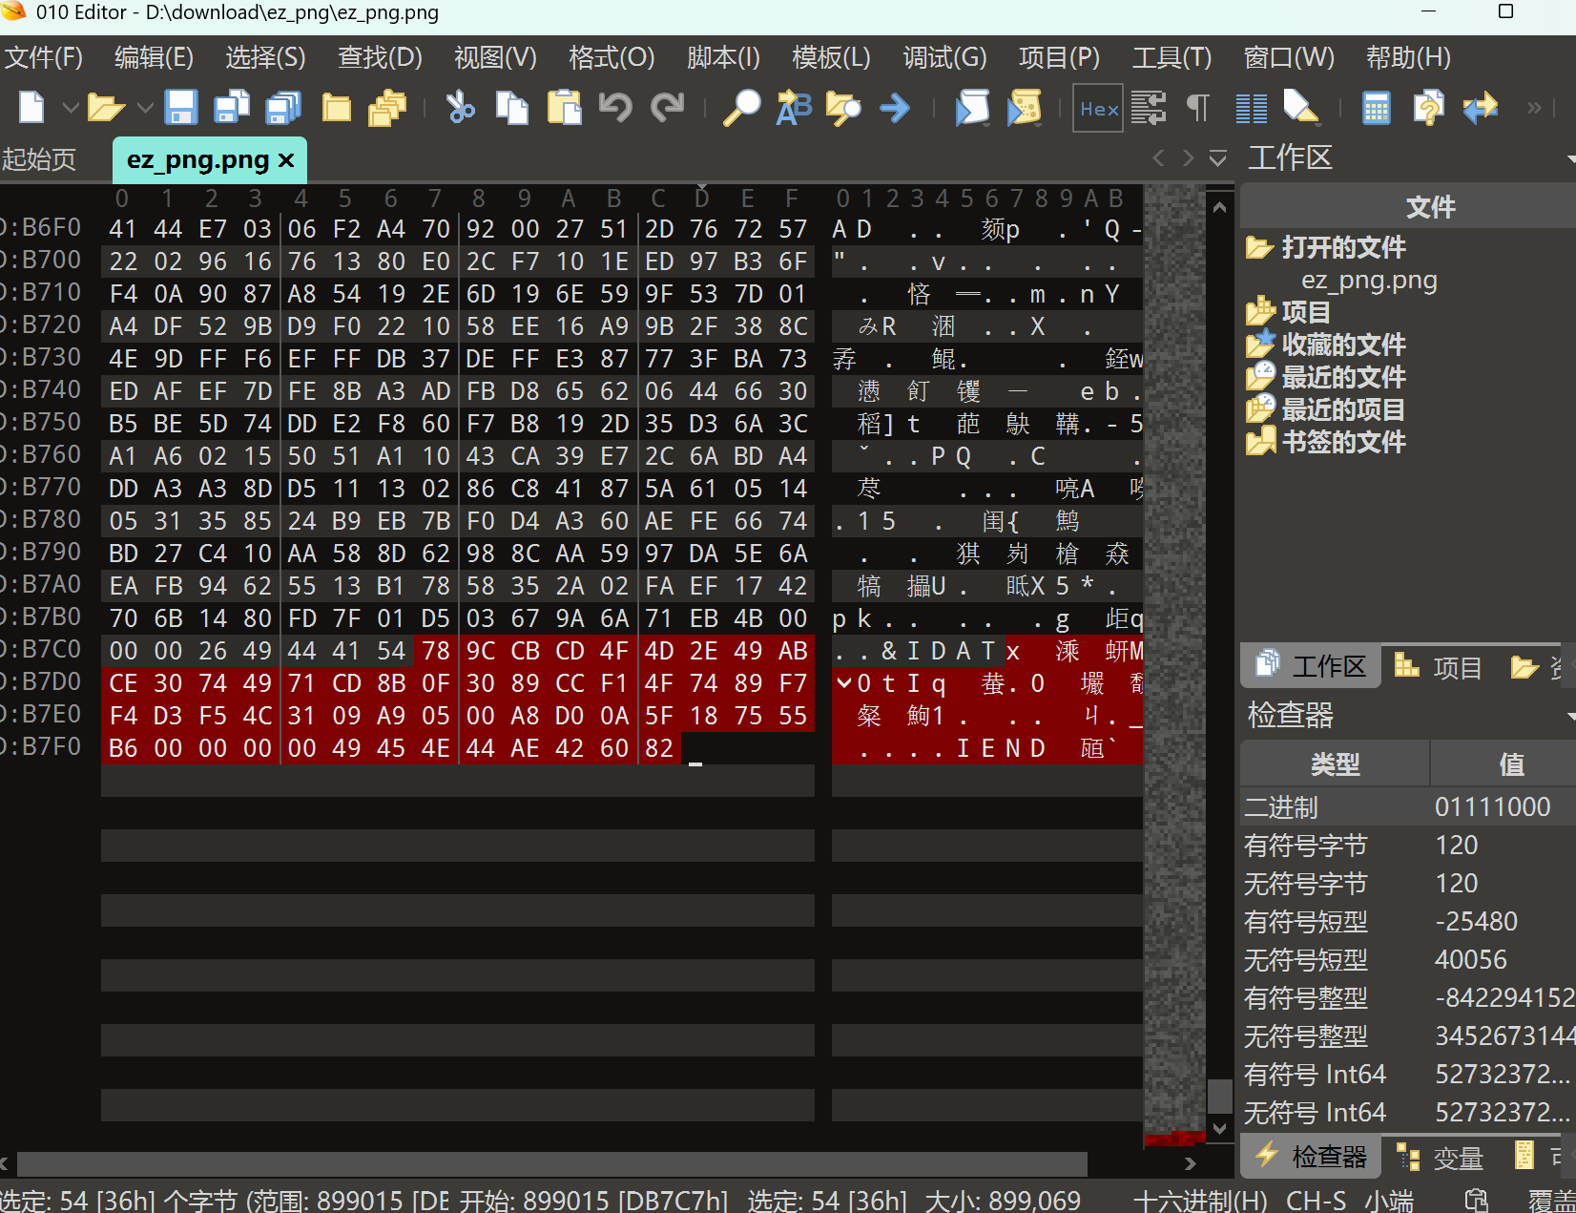The width and height of the screenshot is (1576, 1213).
Task: Close the ez_png.png tab
Action: (285, 160)
